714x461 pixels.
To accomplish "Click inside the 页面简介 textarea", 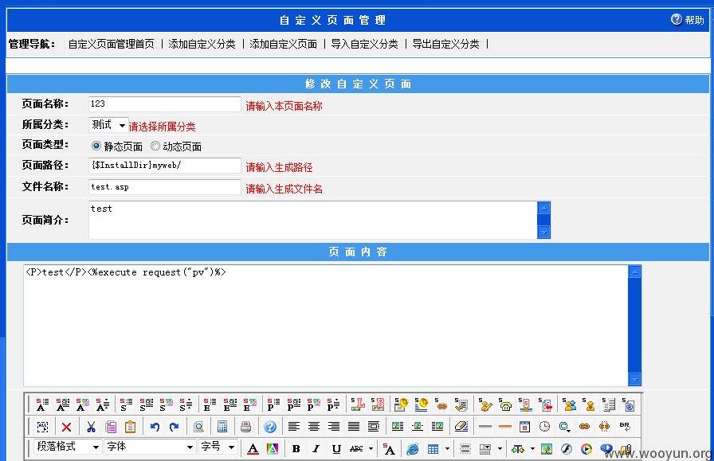I will click(x=313, y=220).
